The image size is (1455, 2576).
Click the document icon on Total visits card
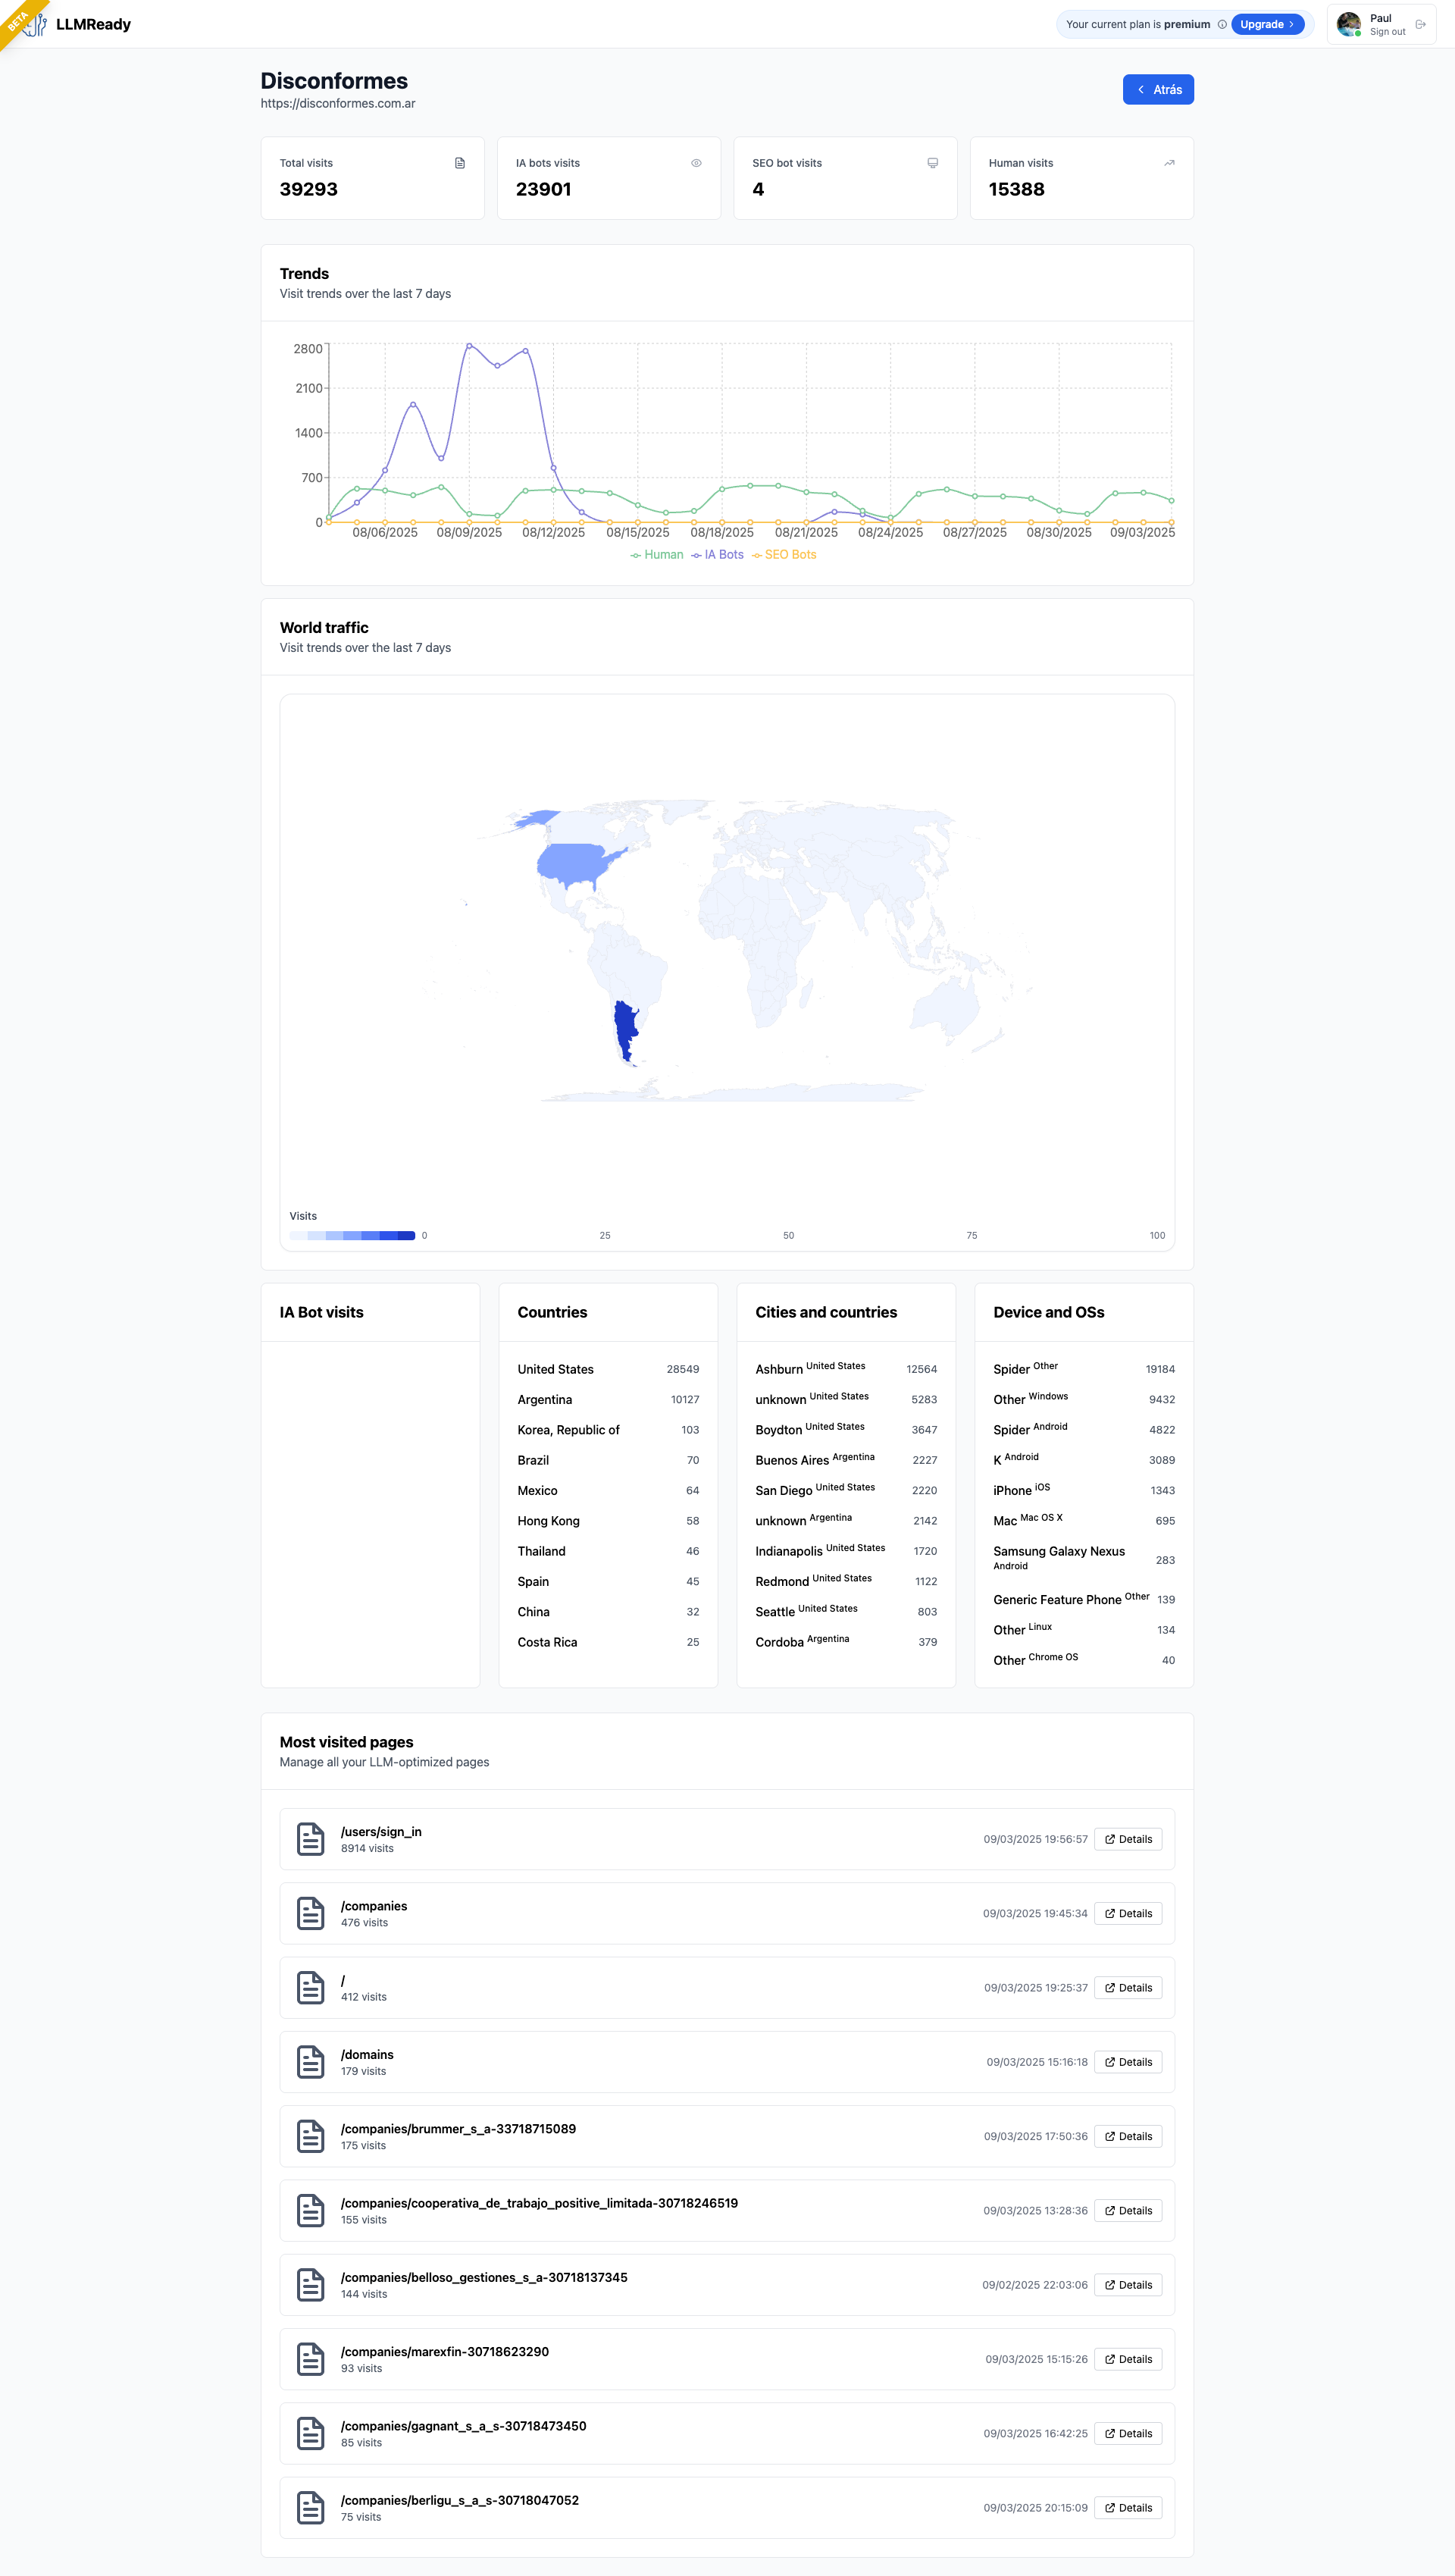click(460, 162)
